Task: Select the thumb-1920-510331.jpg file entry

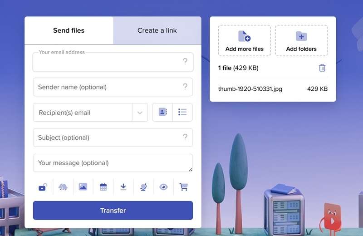Action: pyautogui.click(x=250, y=89)
